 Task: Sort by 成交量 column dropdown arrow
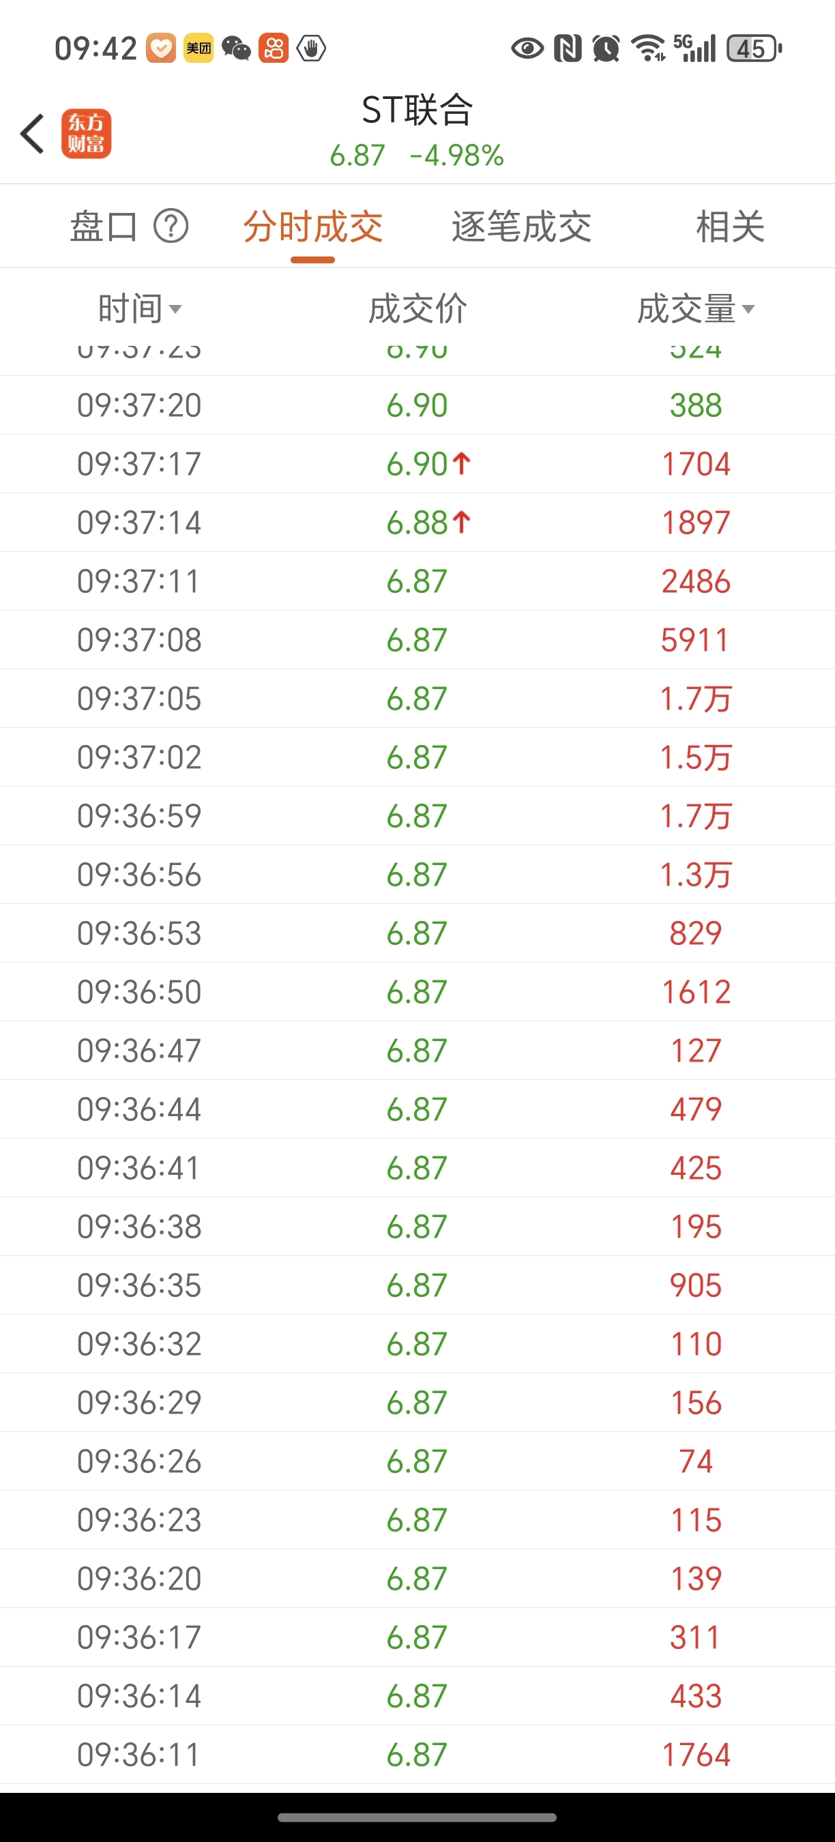click(748, 310)
